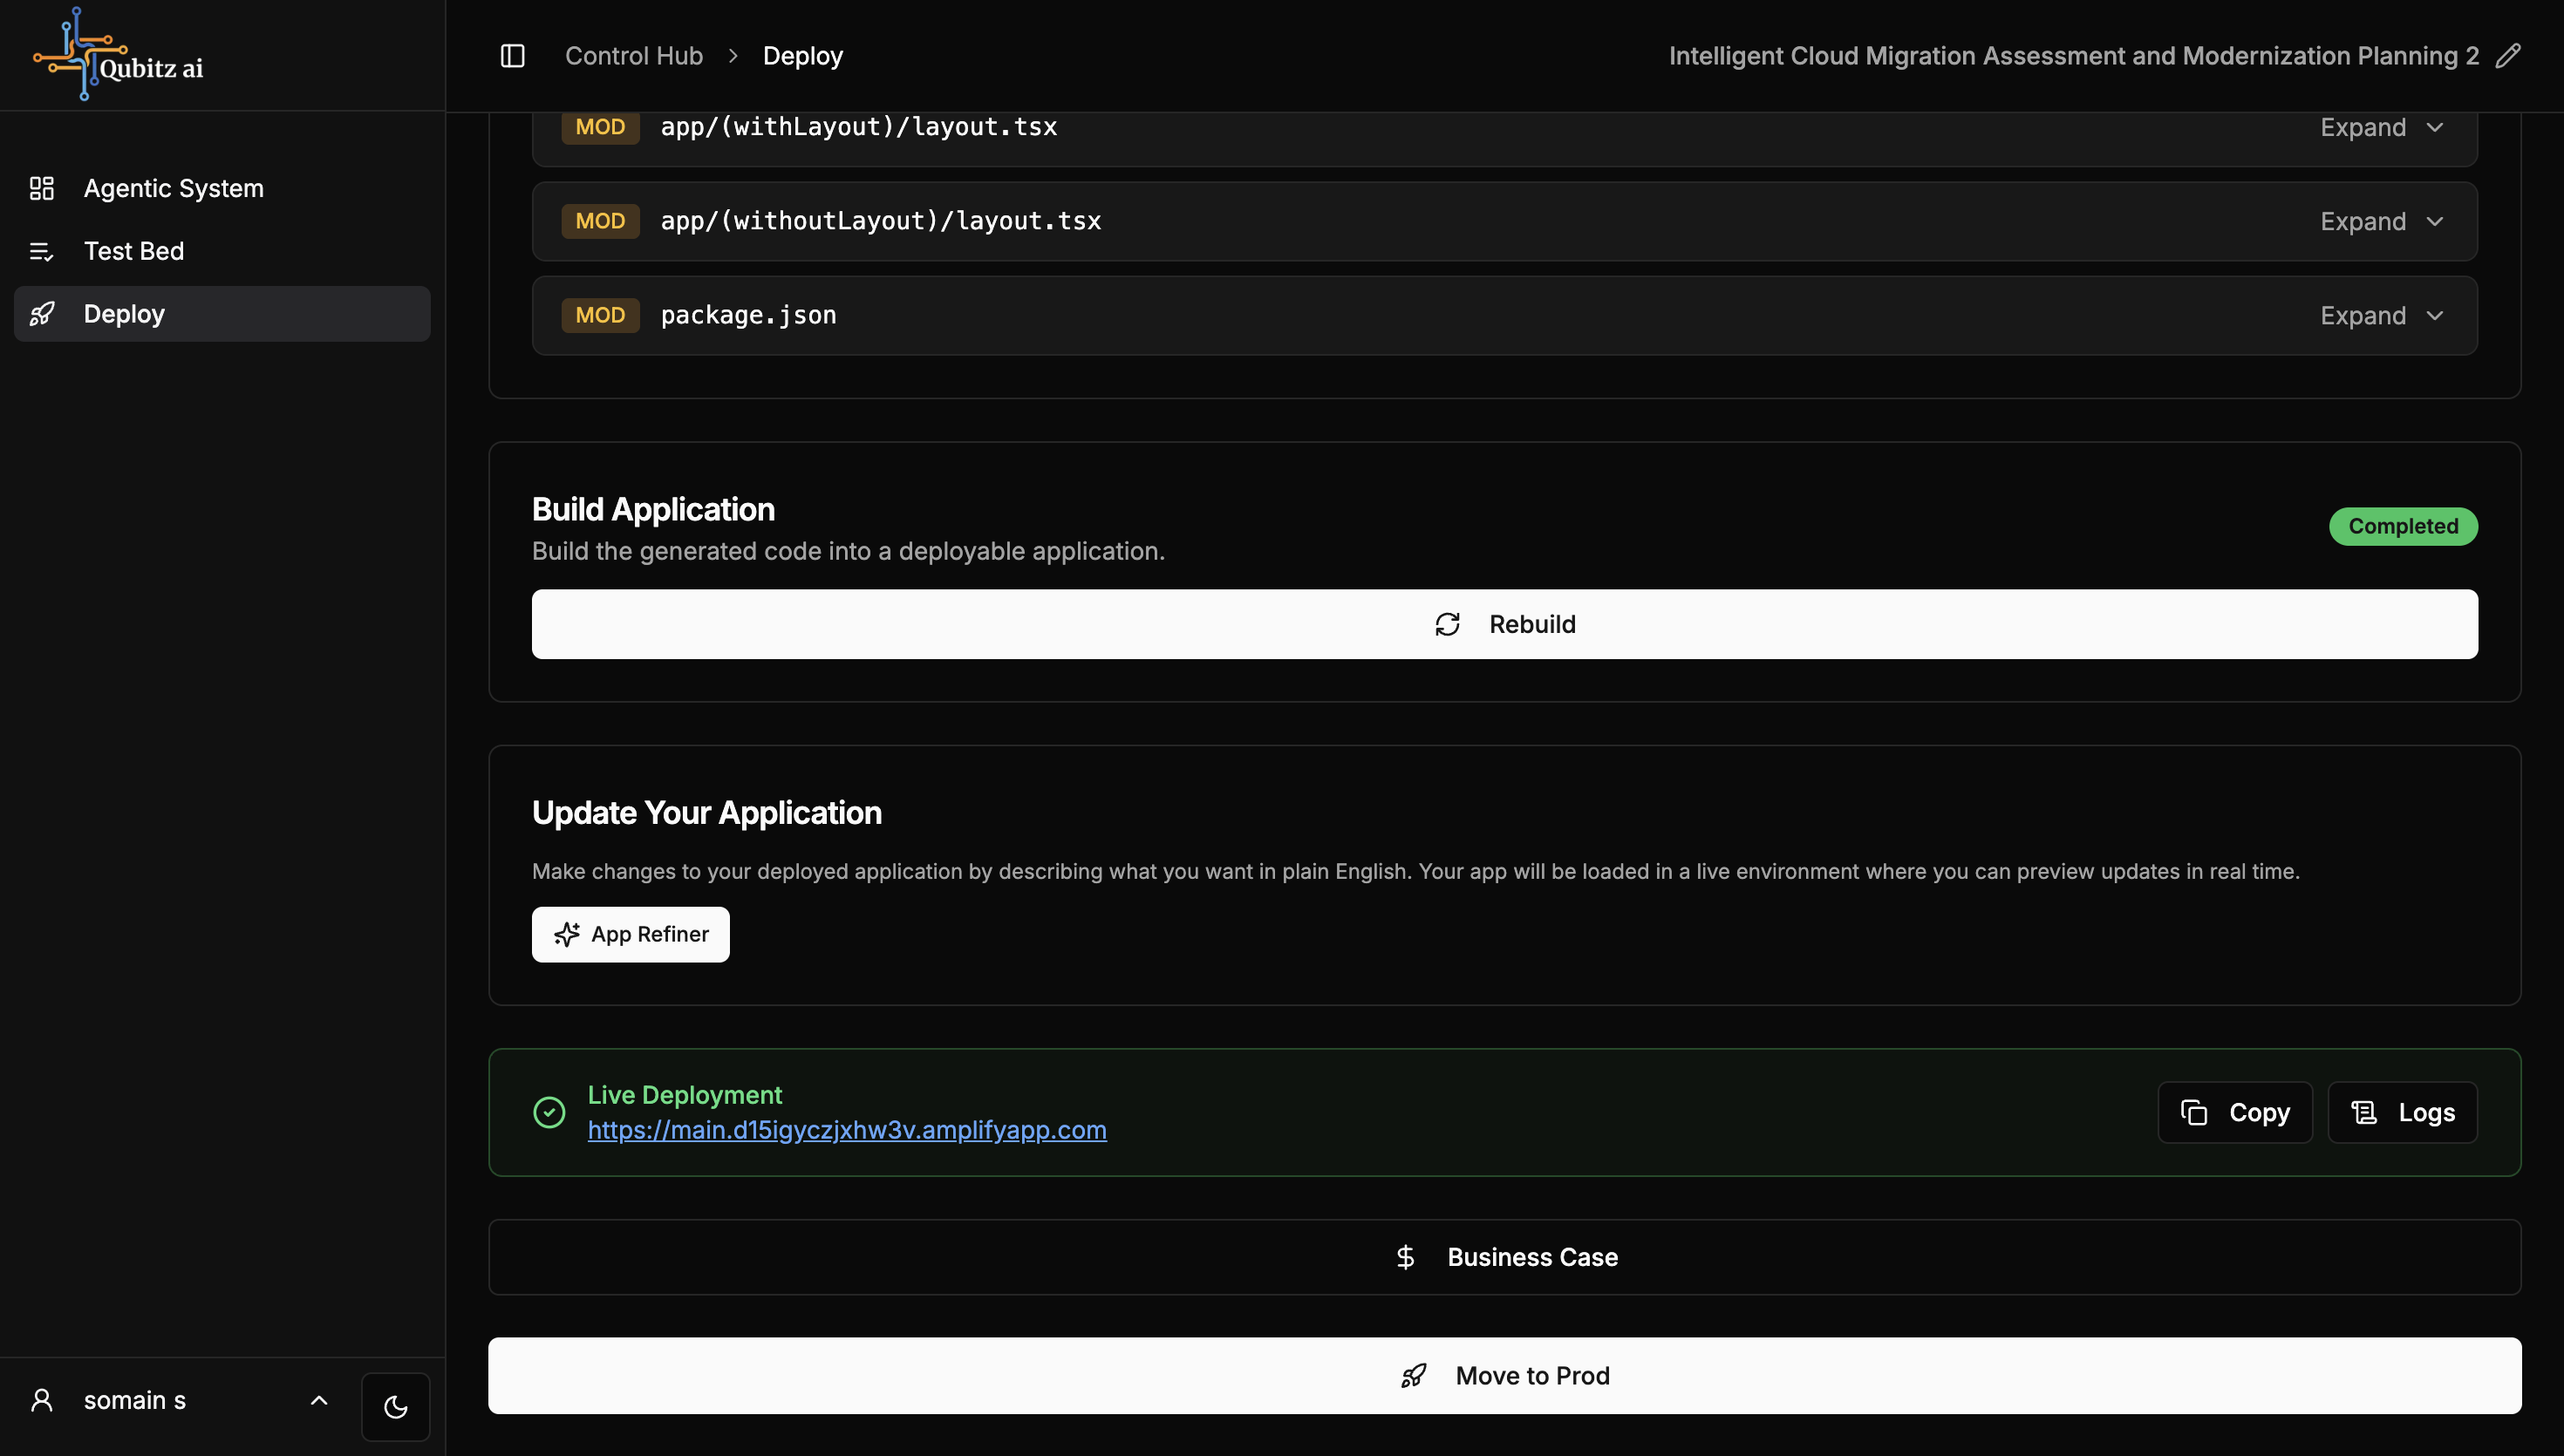The width and height of the screenshot is (2564, 1456).
Task: Open Test Bed from sidebar
Action: click(x=134, y=251)
